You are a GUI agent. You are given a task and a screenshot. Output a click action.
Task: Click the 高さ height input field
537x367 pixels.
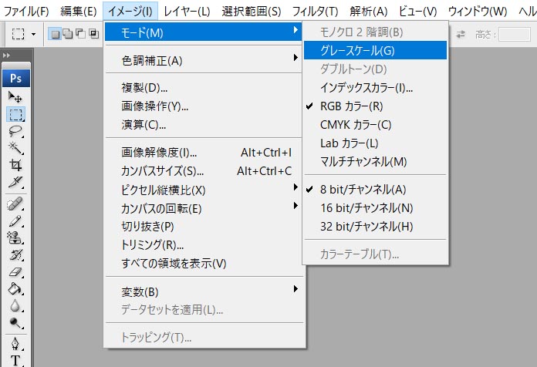coord(515,34)
